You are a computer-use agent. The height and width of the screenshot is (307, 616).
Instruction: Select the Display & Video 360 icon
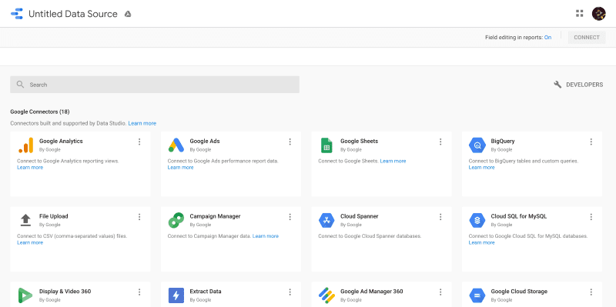25,295
